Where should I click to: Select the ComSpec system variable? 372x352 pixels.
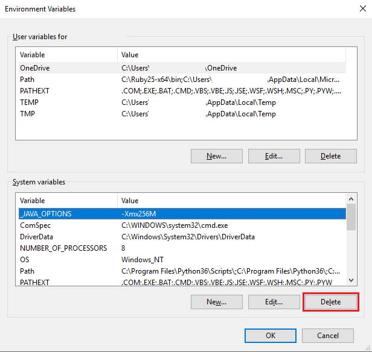click(35, 225)
